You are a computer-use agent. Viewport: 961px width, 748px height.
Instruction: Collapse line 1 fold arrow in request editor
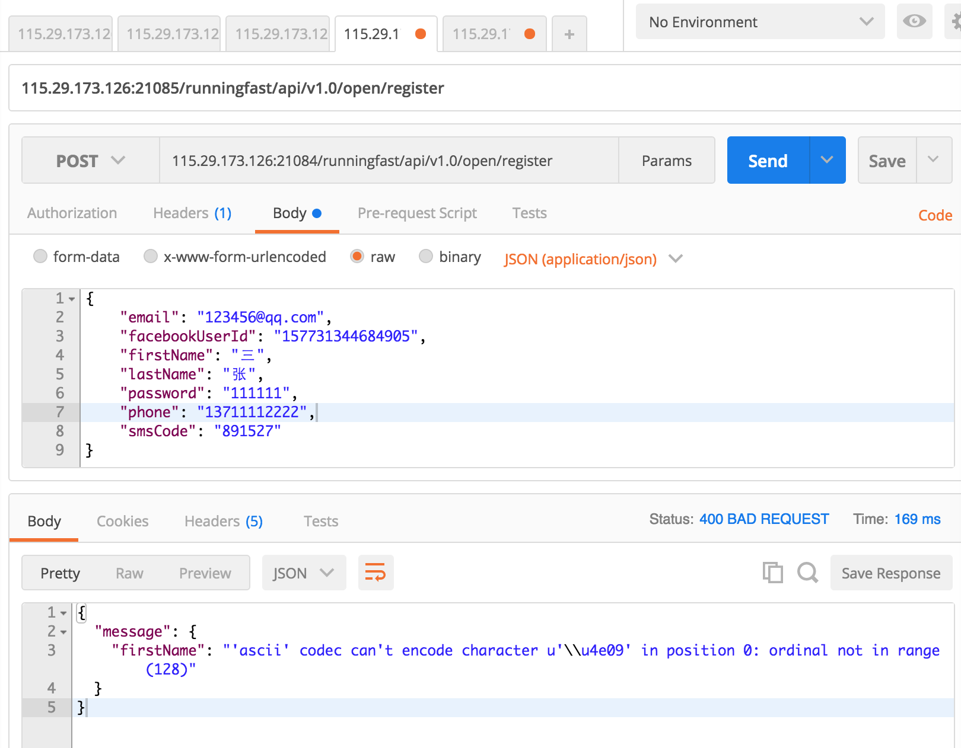[x=72, y=299]
